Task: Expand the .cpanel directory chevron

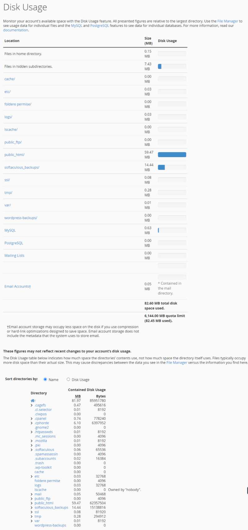Action: [32, 419]
